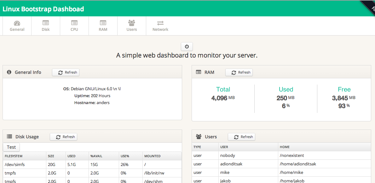Click the RAM panel header icon
The image size is (375, 183).
tap(198, 72)
